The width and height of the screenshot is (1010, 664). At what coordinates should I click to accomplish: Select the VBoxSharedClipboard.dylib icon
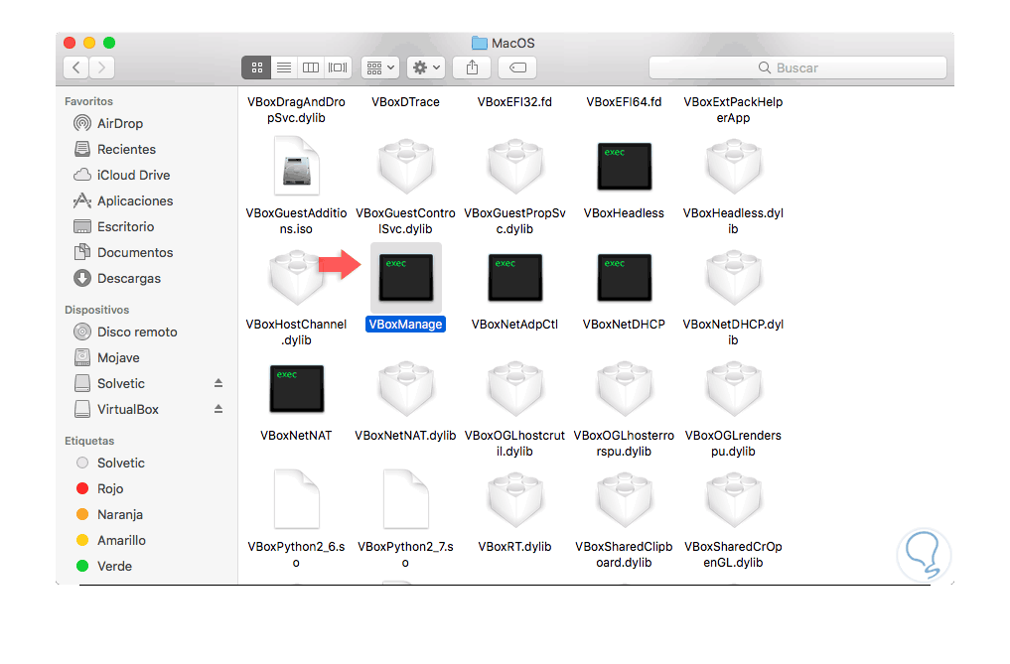[x=624, y=500]
